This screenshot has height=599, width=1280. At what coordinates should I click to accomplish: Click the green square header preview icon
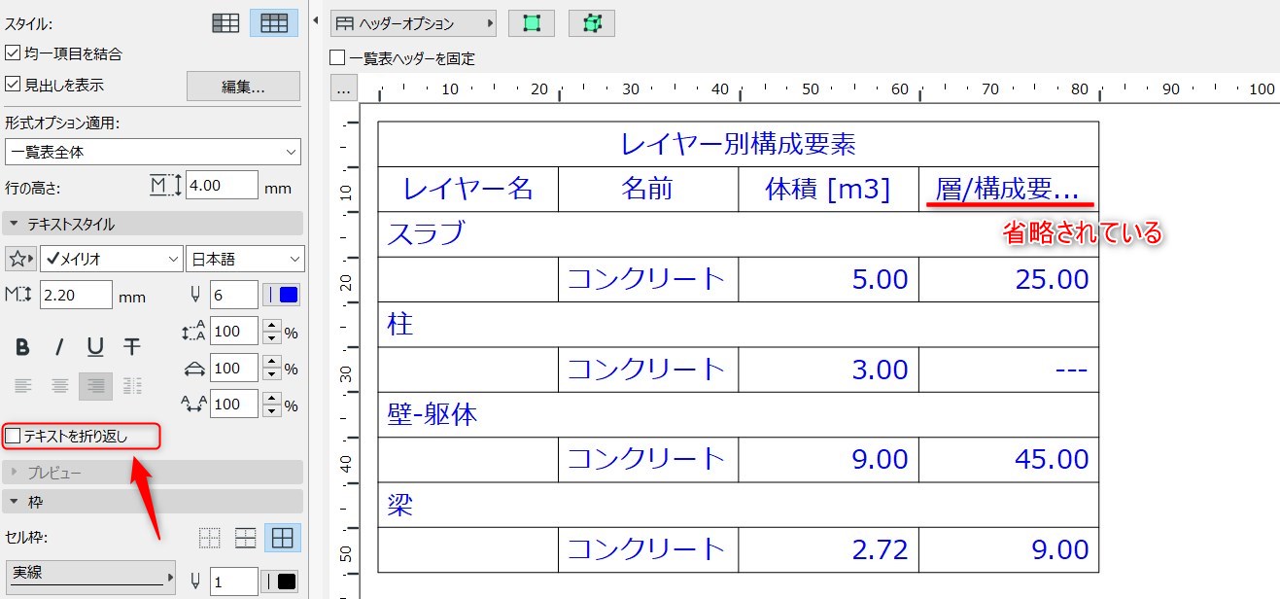(532, 23)
